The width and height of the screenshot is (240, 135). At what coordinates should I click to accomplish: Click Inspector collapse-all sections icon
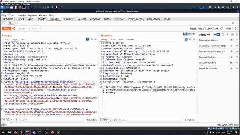[228, 34]
